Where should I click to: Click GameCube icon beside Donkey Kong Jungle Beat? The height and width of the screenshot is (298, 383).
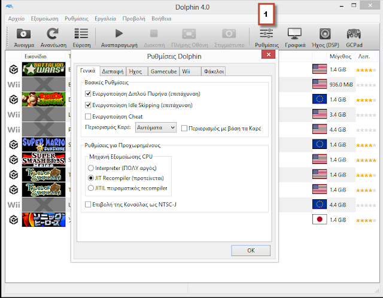[14, 100]
